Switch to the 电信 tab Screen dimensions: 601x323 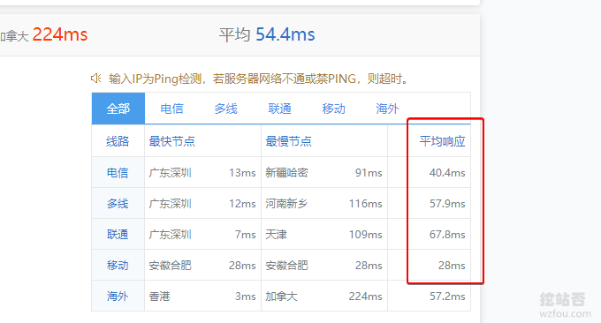point(171,109)
